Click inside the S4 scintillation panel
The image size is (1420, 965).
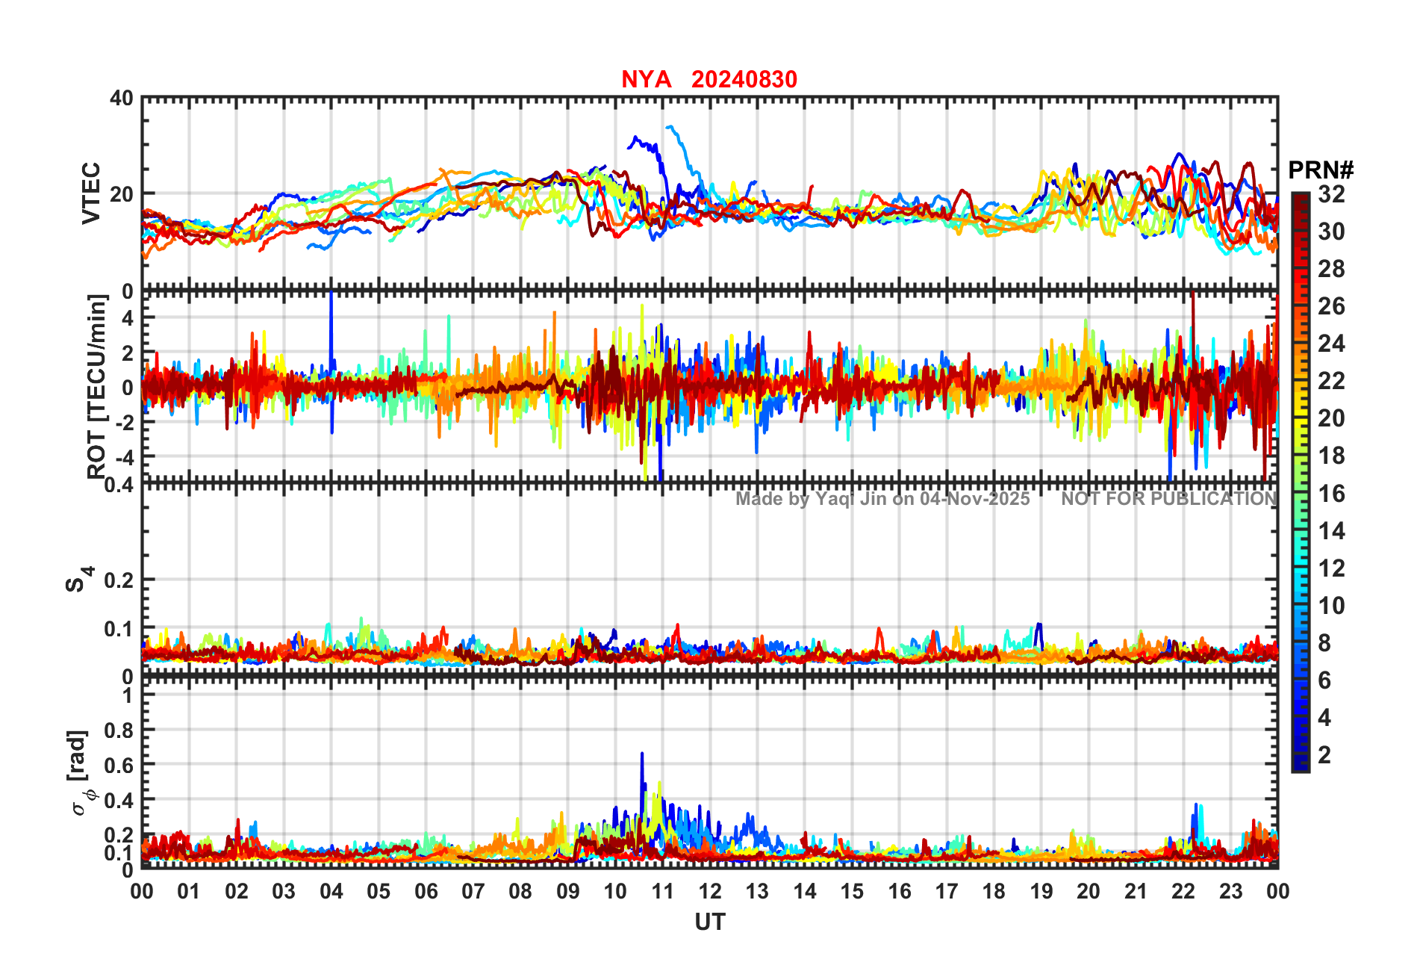710,580
